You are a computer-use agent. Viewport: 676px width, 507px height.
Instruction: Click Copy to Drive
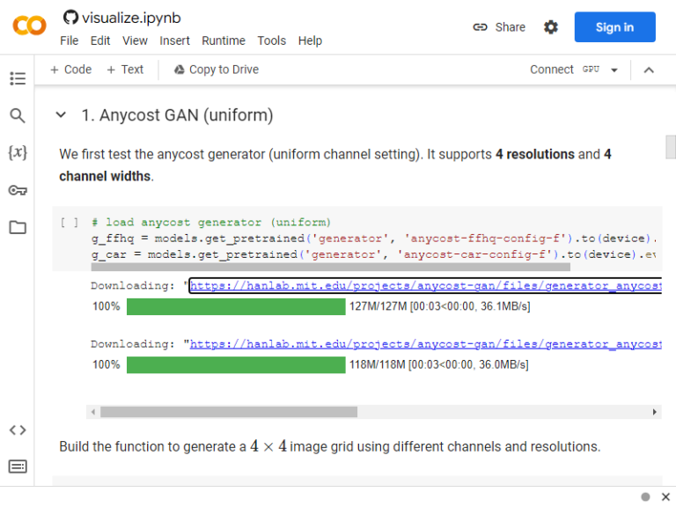click(217, 70)
